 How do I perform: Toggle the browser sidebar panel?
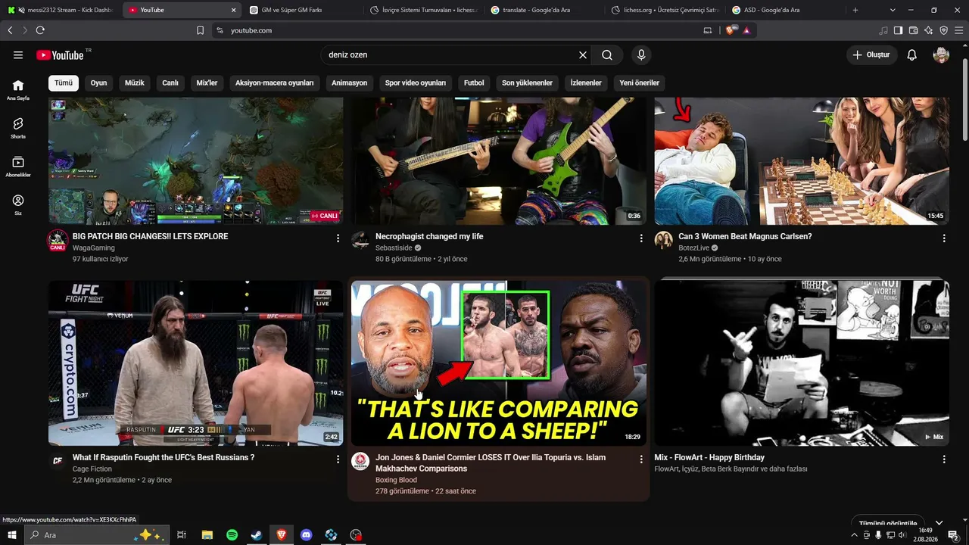click(x=898, y=30)
